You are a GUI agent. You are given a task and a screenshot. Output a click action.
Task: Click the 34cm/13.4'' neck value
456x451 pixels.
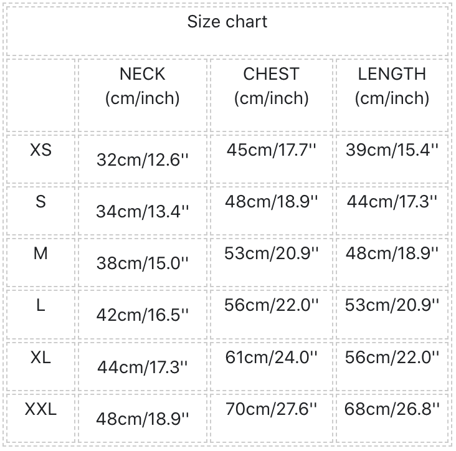point(143,212)
